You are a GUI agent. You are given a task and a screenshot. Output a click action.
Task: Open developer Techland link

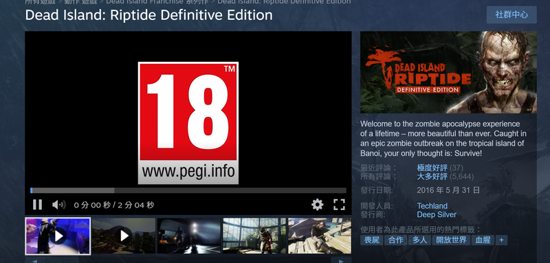tap(432, 206)
